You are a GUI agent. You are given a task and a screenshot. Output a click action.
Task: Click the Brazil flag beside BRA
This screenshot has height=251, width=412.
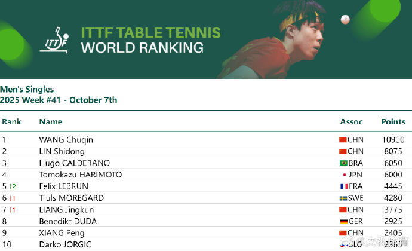pos(343,163)
